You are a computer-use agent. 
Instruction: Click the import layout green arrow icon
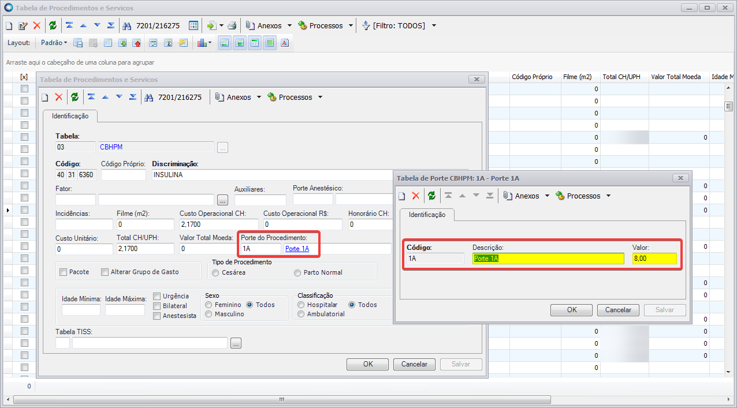point(122,43)
